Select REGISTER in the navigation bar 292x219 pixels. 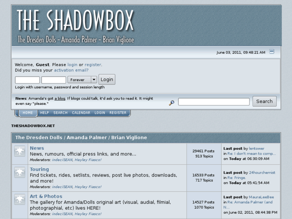[x=118, y=113]
